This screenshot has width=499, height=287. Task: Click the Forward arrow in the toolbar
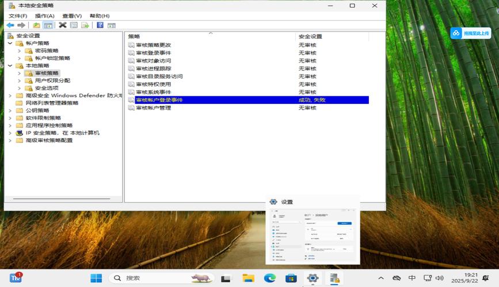21,25
